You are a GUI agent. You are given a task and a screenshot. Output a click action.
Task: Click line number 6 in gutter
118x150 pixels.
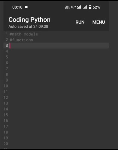[x=7, y=63]
